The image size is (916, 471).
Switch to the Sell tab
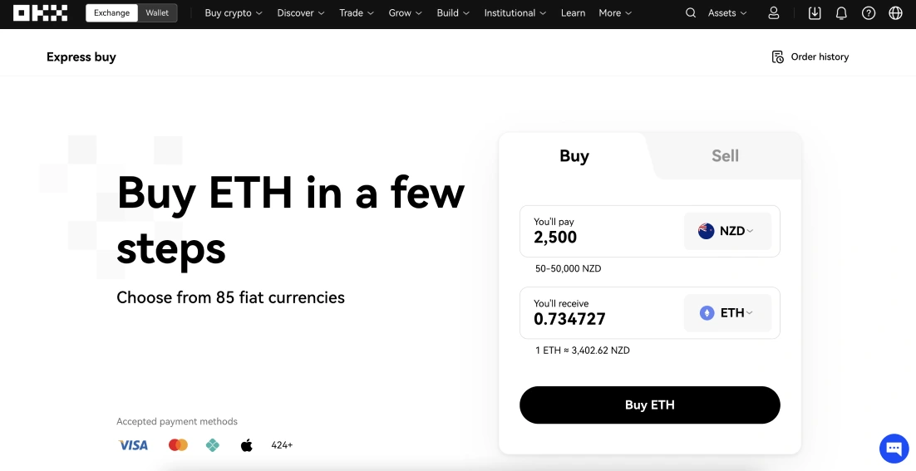[725, 156]
